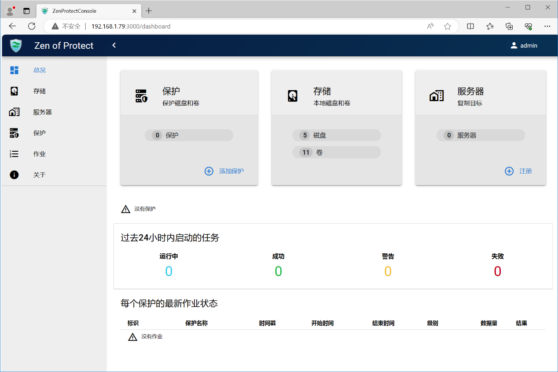Open the admin user menu
The height and width of the screenshot is (372, 558).
[524, 46]
